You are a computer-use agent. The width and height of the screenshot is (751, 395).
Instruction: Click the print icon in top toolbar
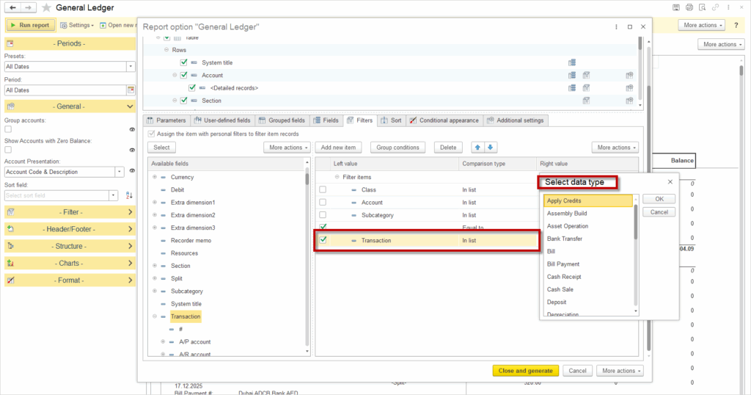coord(689,7)
